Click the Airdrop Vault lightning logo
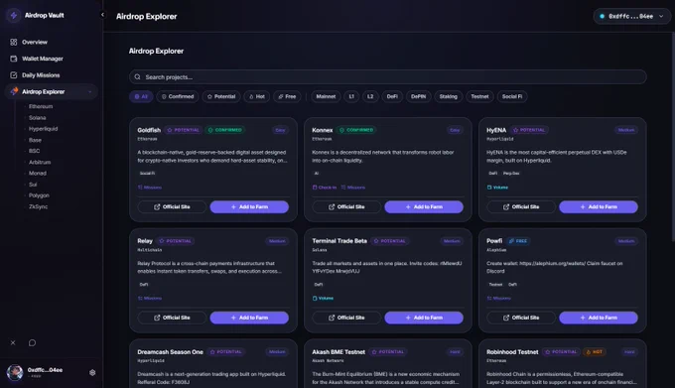Viewport: 675px width, 388px height. (x=14, y=16)
